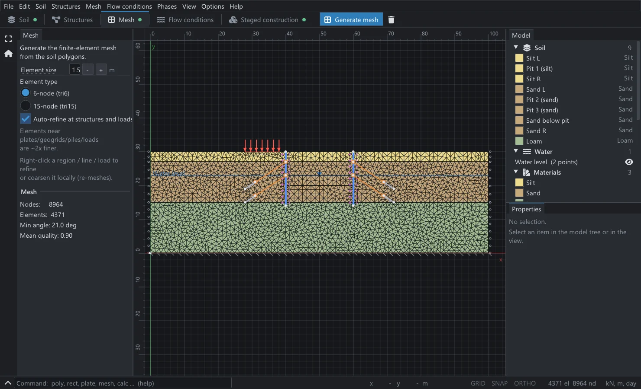Click the command line input field
This screenshot has height=389, width=641.
click(123, 383)
